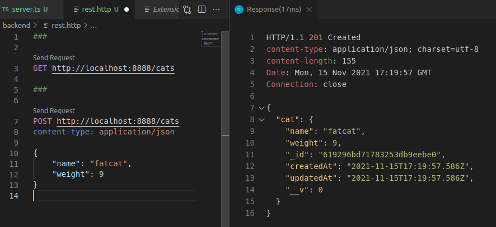
Task: Collapse the root JSON object at line 7
Action: pos(261,107)
